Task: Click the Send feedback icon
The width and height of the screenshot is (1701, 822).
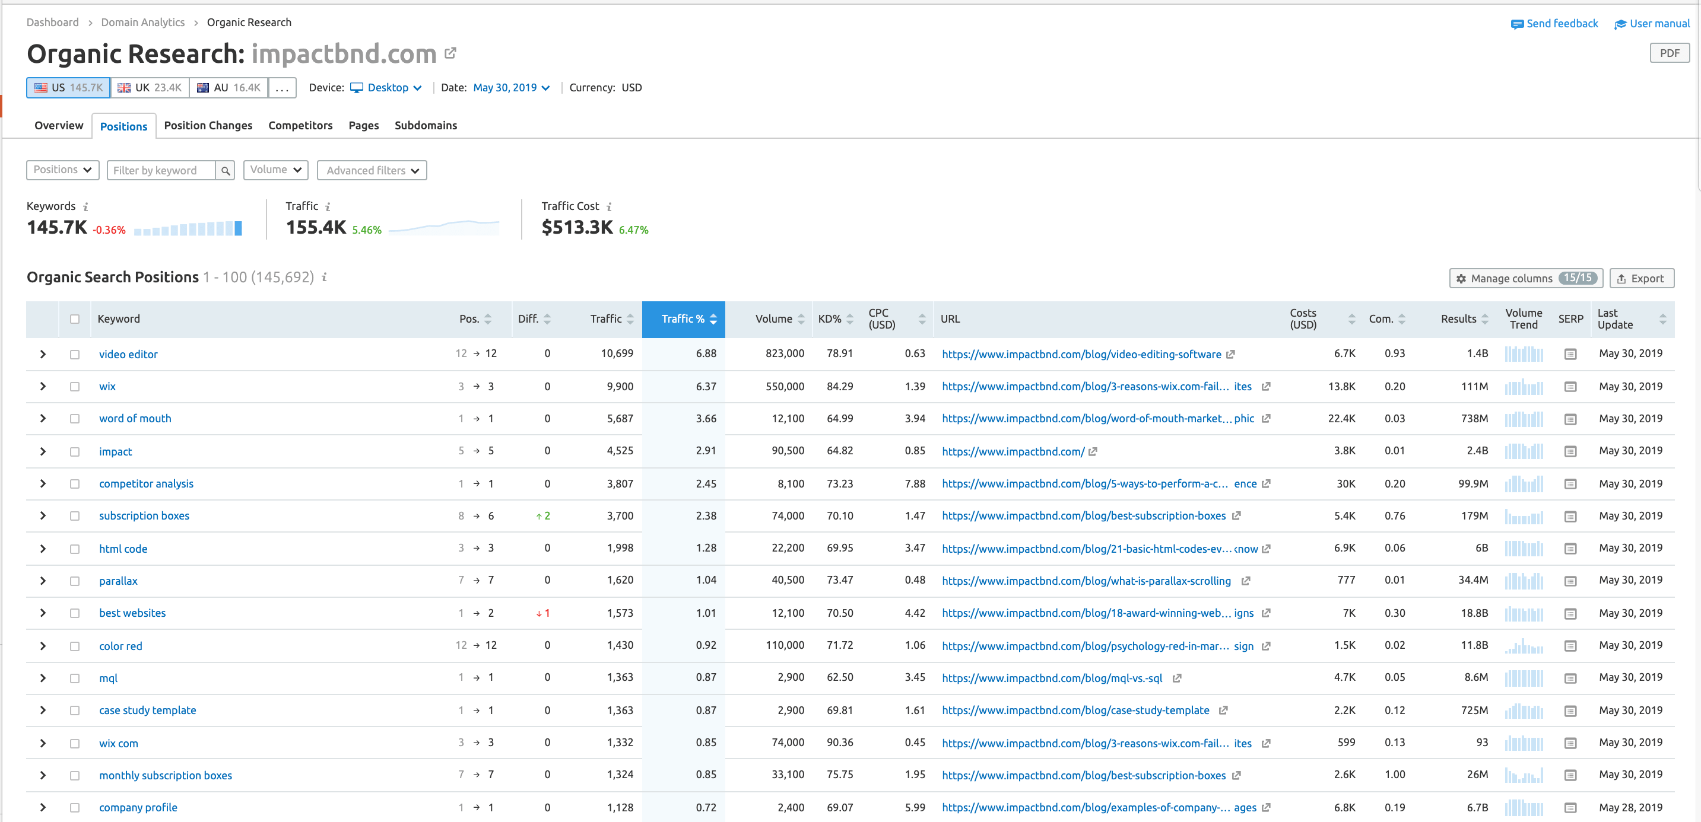Action: pyautogui.click(x=1517, y=23)
